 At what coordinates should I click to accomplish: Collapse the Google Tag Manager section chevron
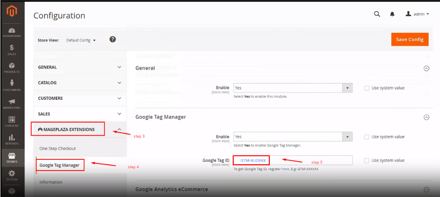pyautogui.click(x=426, y=117)
